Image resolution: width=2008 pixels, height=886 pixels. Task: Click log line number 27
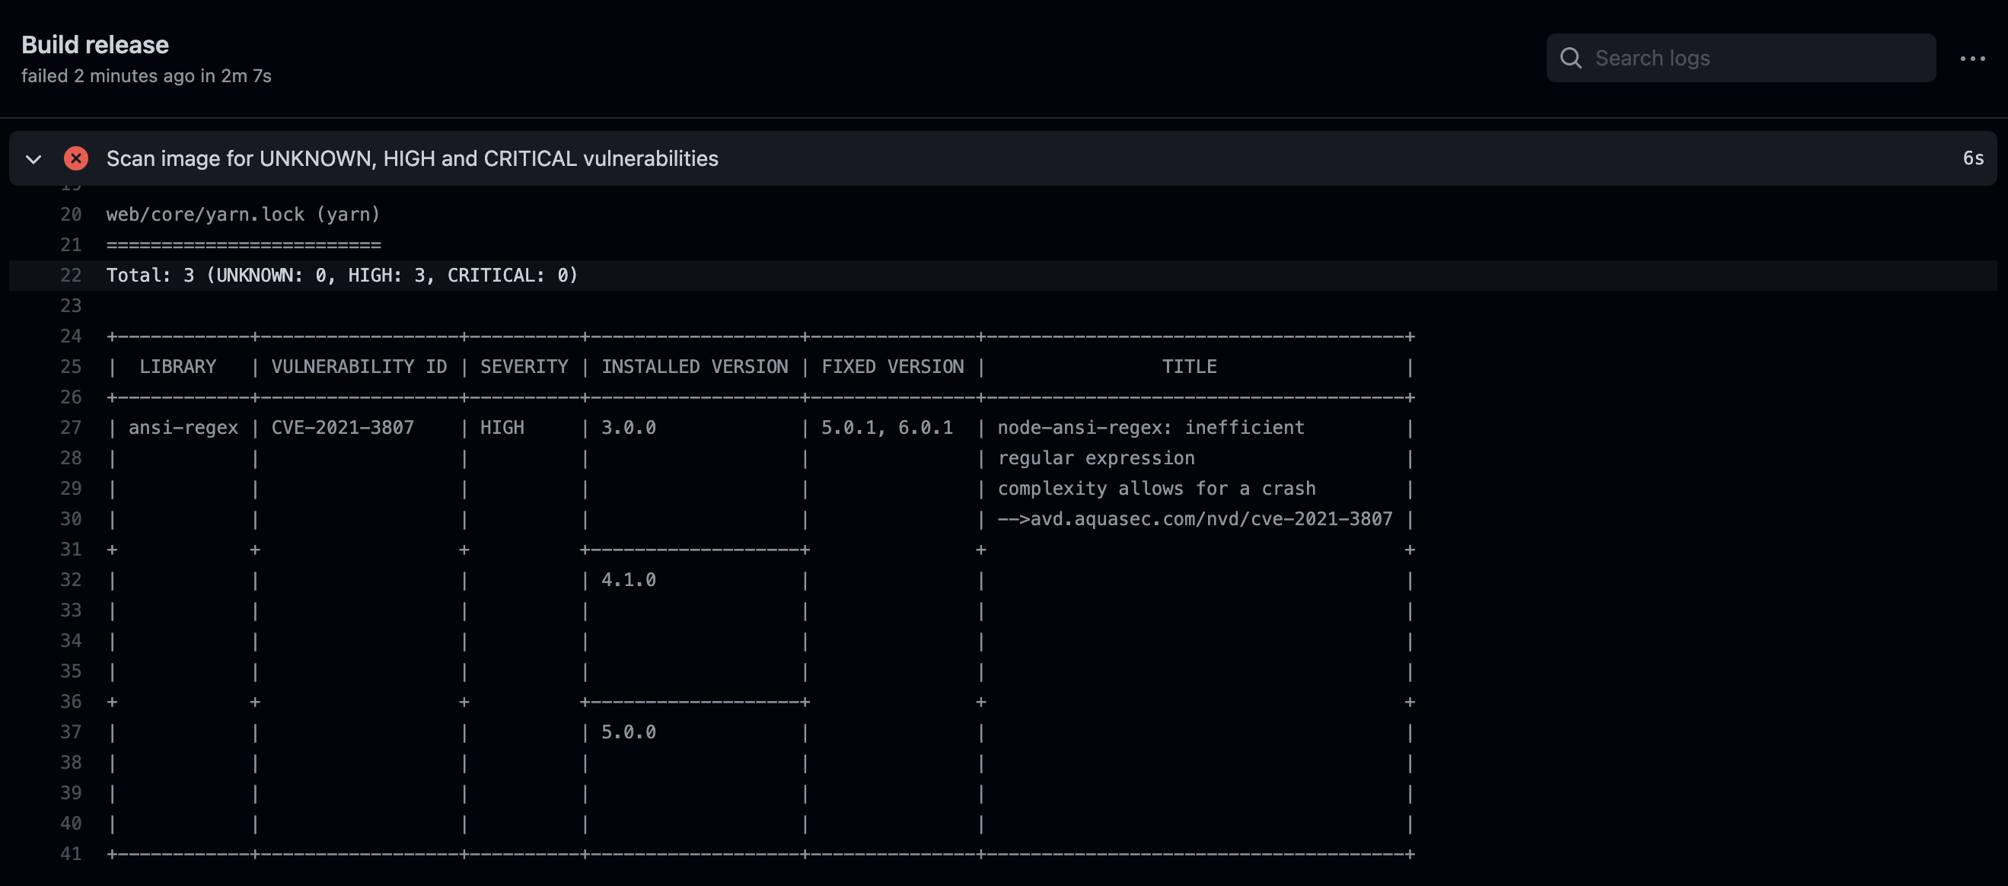(71, 428)
